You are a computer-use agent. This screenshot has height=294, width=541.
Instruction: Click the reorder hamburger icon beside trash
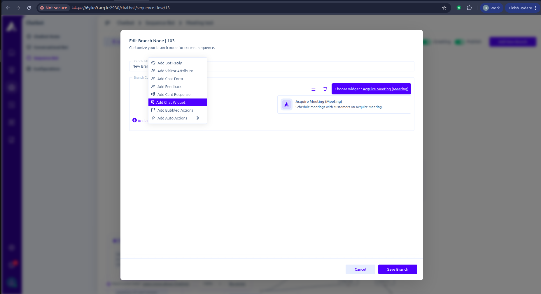pyautogui.click(x=314, y=89)
